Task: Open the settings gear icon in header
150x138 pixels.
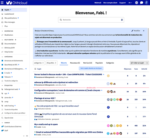Action: pos(137,3)
